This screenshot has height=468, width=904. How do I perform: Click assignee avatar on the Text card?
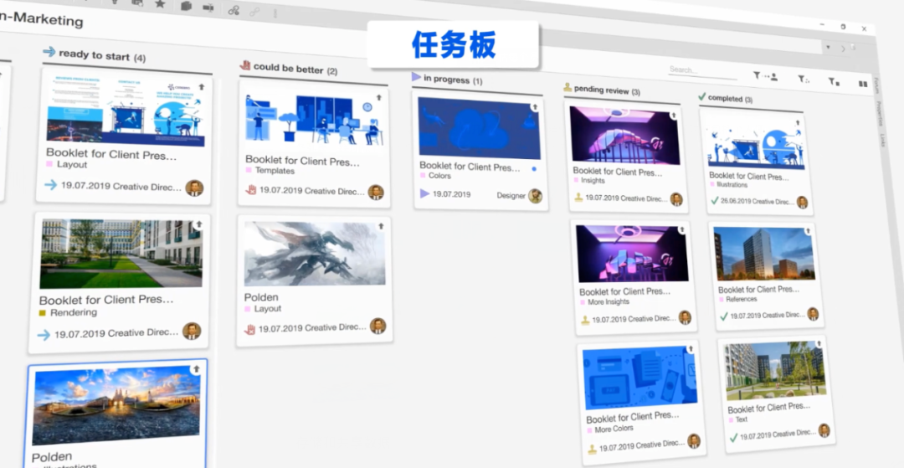click(824, 430)
